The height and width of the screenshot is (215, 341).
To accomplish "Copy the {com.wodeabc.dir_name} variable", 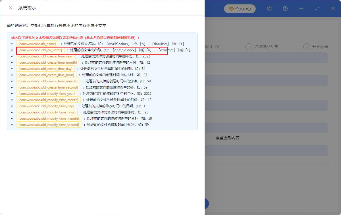I will pyautogui.click(x=37, y=44).
